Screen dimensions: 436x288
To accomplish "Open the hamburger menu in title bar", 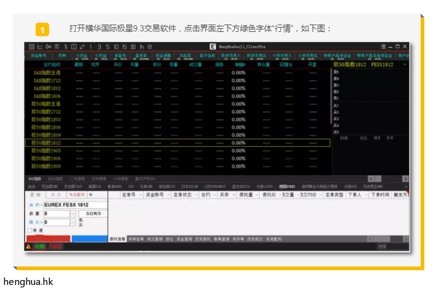I will pos(383,47).
